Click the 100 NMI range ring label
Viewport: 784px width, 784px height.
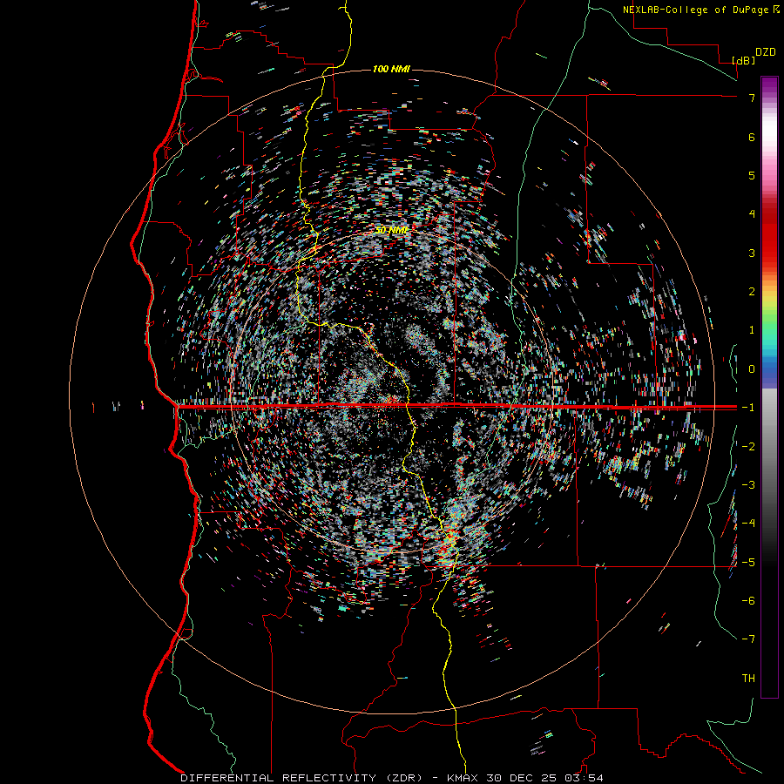tap(391, 69)
